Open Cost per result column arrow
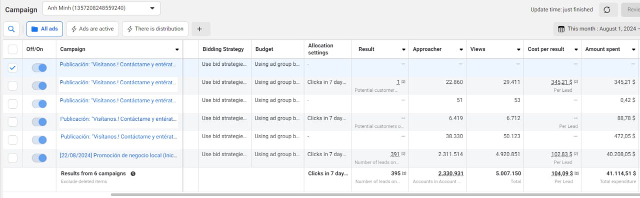Viewport: 640px width, 198px height. [575, 49]
